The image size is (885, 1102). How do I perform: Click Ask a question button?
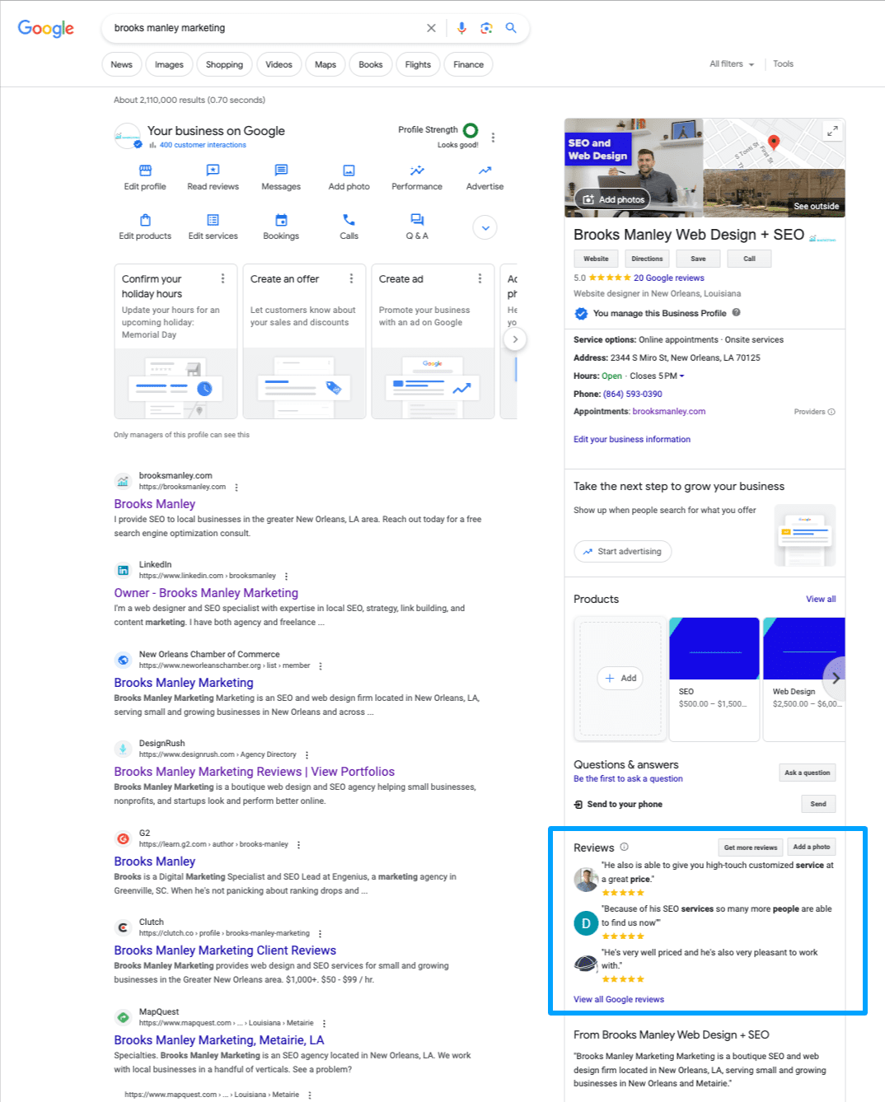808,773
